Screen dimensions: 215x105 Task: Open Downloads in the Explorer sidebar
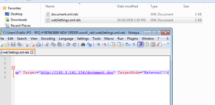[x=19, y=20]
